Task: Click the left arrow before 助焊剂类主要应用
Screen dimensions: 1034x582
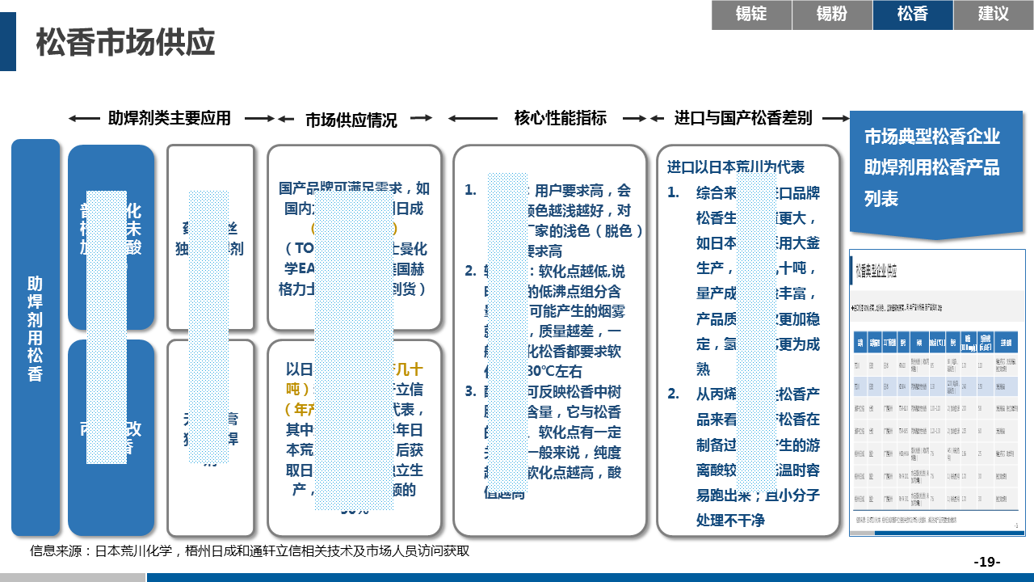Action: [x=83, y=119]
